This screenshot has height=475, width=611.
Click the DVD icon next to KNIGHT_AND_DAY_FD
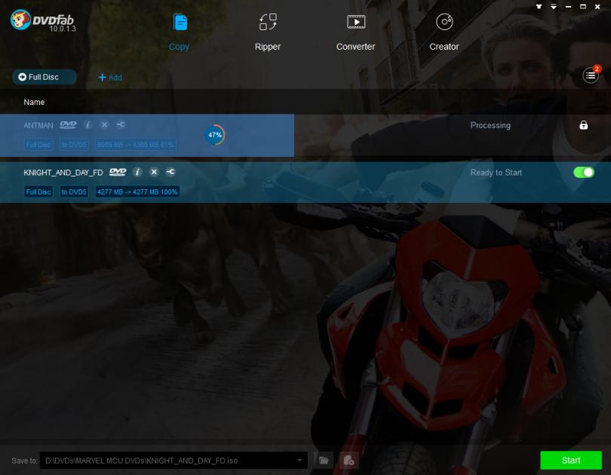click(x=118, y=172)
